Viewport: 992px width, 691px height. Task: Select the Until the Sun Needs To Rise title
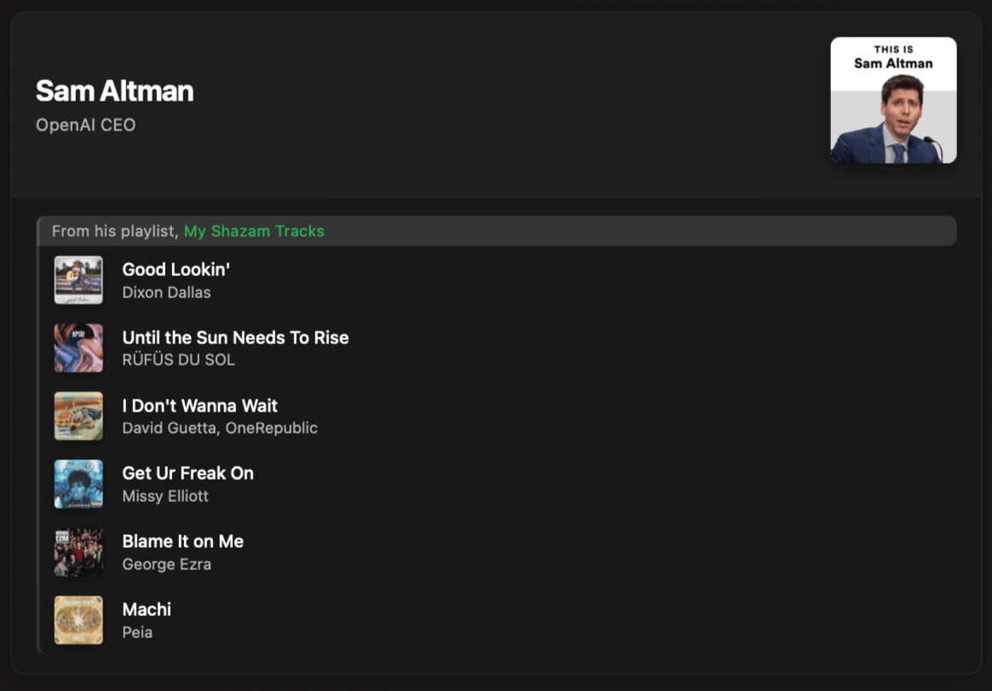click(235, 337)
